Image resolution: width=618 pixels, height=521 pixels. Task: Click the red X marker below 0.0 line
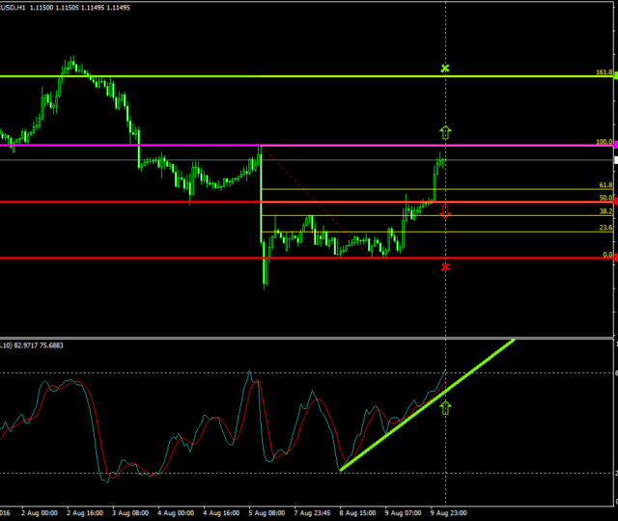[x=445, y=266]
